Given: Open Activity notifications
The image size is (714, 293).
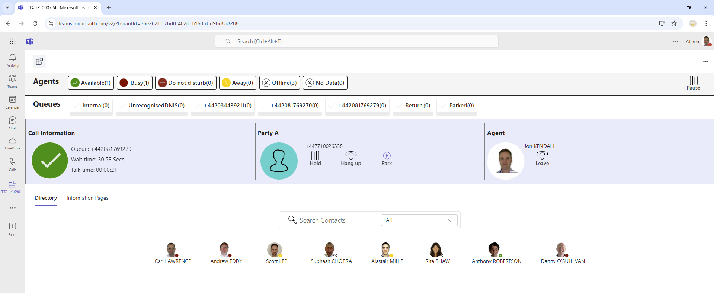Looking at the screenshot, I should 13,60.
